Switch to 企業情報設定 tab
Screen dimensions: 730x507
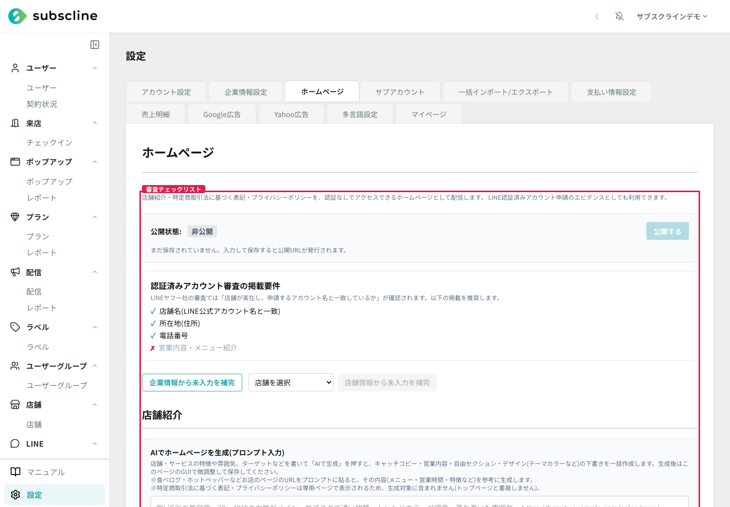pyautogui.click(x=246, y=92)
